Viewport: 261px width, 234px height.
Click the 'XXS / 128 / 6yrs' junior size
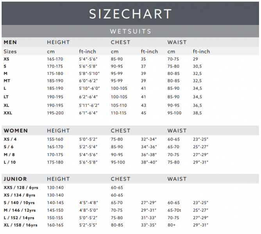click(x=20, y=188)
